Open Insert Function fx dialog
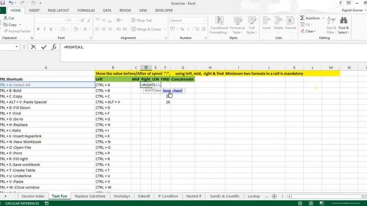Viewport: 367px width, 206px height. click(x=54, y=47)
